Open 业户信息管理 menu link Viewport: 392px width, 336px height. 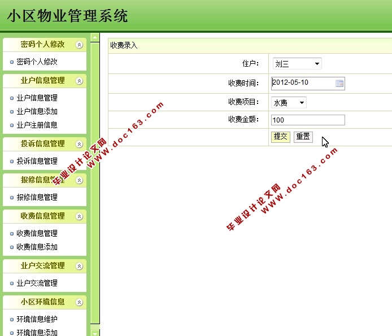click(x=37, y=98)
